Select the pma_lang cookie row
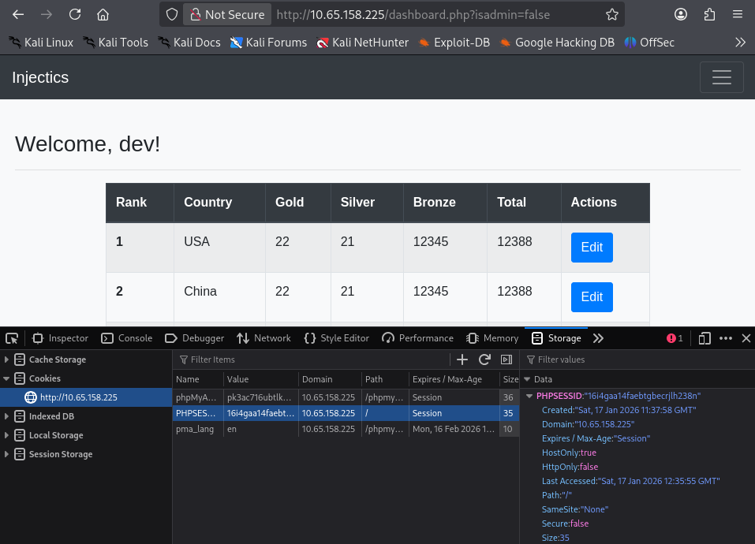Screen dimensions: 755x544 (x=346, y=429)
